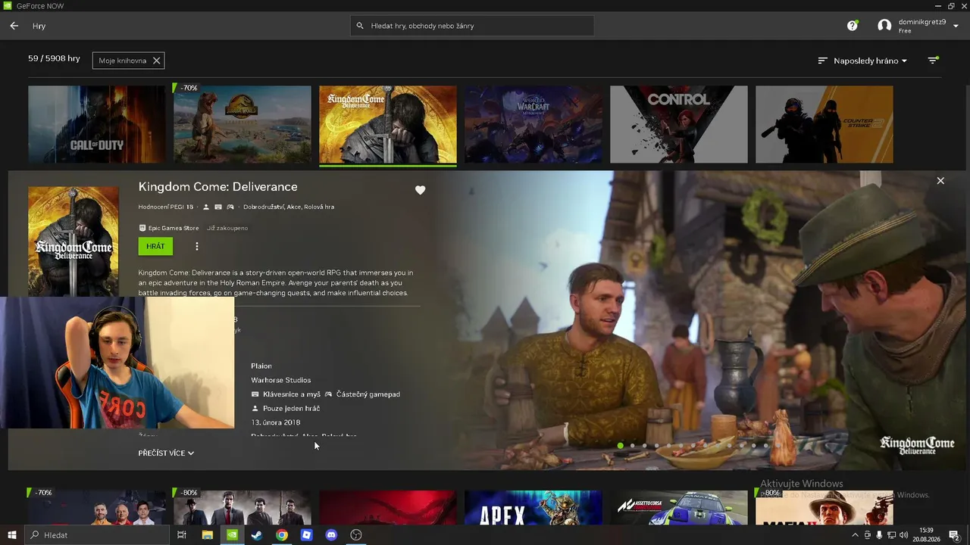970x545 pixels.
Task: Select the Control game tile
Action: [x=679, y=124]
